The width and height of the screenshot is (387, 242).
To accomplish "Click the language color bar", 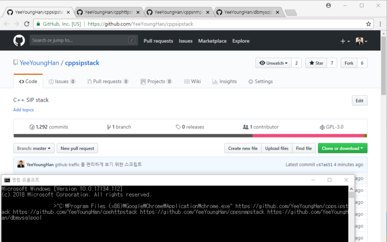I will [190, 136].
